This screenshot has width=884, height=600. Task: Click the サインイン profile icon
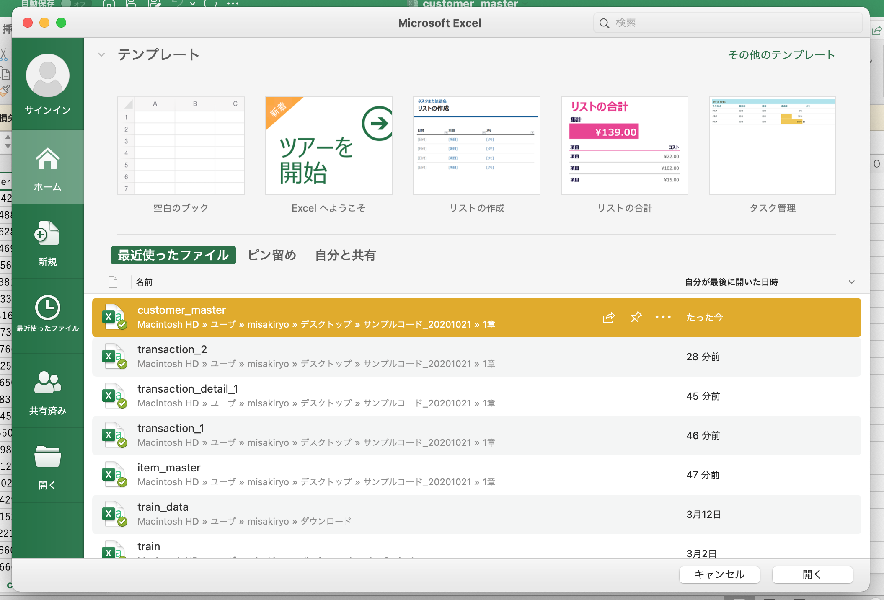coord(47,76)
